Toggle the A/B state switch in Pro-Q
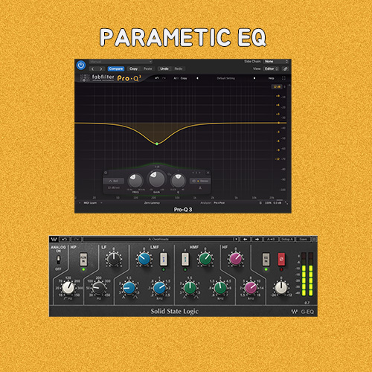This screenshot has width=372, height=372. [176, 78]
